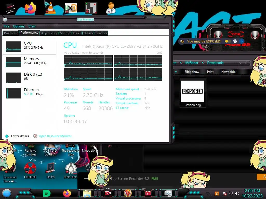Launch the HxD hex editor shortcut
This screenshot has height=199, width=266.
point(71,8)
